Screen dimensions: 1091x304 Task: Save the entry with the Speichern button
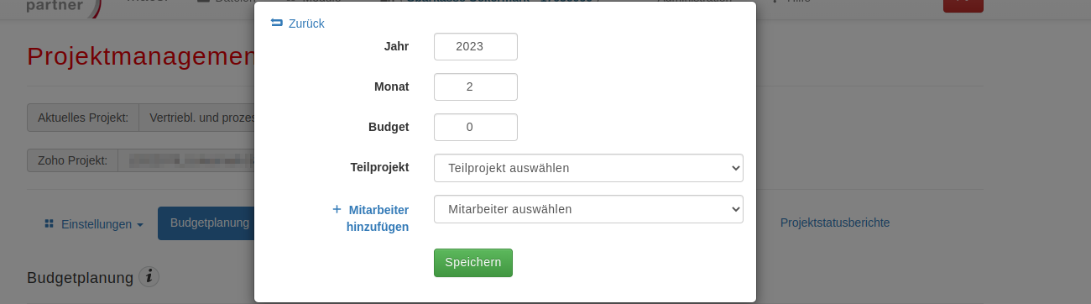pos(473,262)
